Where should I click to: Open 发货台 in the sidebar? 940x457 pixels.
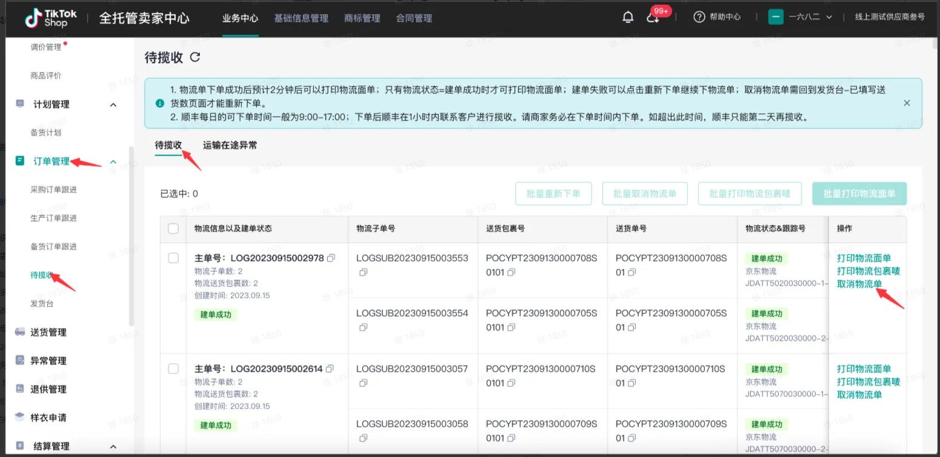pos(42,303)
